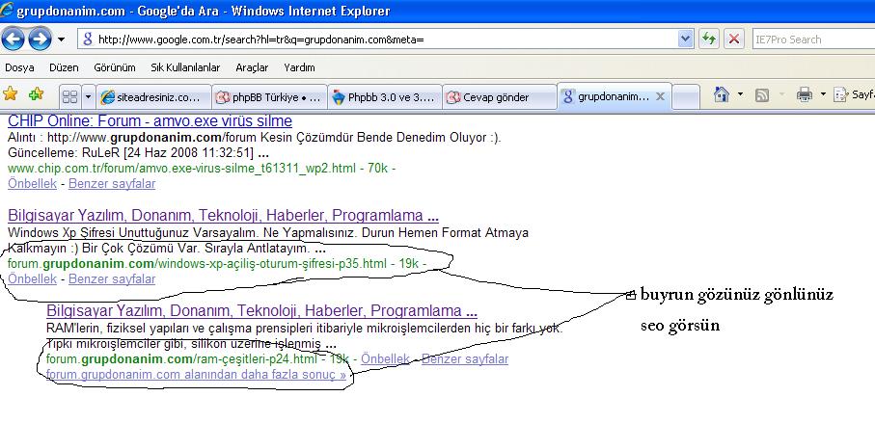Switch to the siteadresiniz.co... tab
The height and width of the screenshot is (423, 875).
click(154, 97)
